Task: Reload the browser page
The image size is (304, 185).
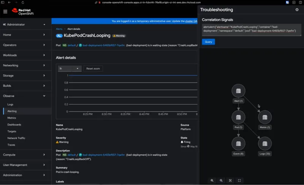Action: pyautogui.click(x=23, y=3)
